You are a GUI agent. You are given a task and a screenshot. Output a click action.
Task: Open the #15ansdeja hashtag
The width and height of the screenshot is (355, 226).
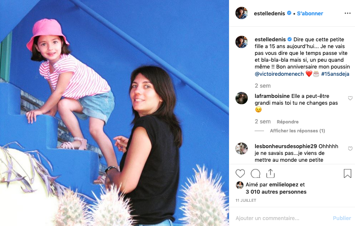[x=335, y=74]
